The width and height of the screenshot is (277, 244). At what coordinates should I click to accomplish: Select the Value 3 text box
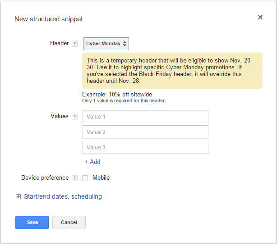[x=145, y=148]
